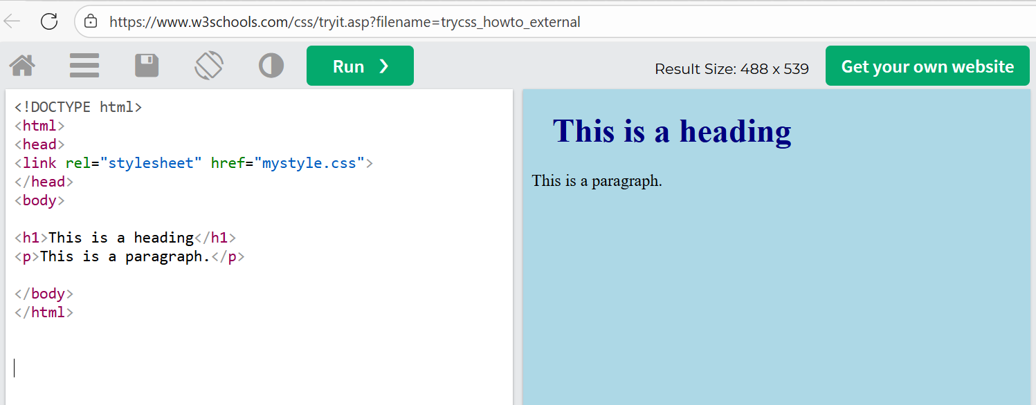Click the stylesheet rel value in the code
This screenshot has height=405, width=1036.
click(x=151, y=163)
